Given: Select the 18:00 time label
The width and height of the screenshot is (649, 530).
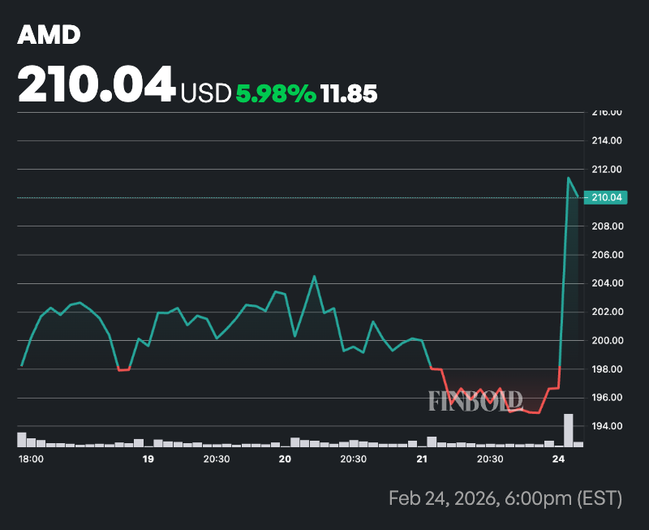Looking at the screenshot, I should coord(31,458).
